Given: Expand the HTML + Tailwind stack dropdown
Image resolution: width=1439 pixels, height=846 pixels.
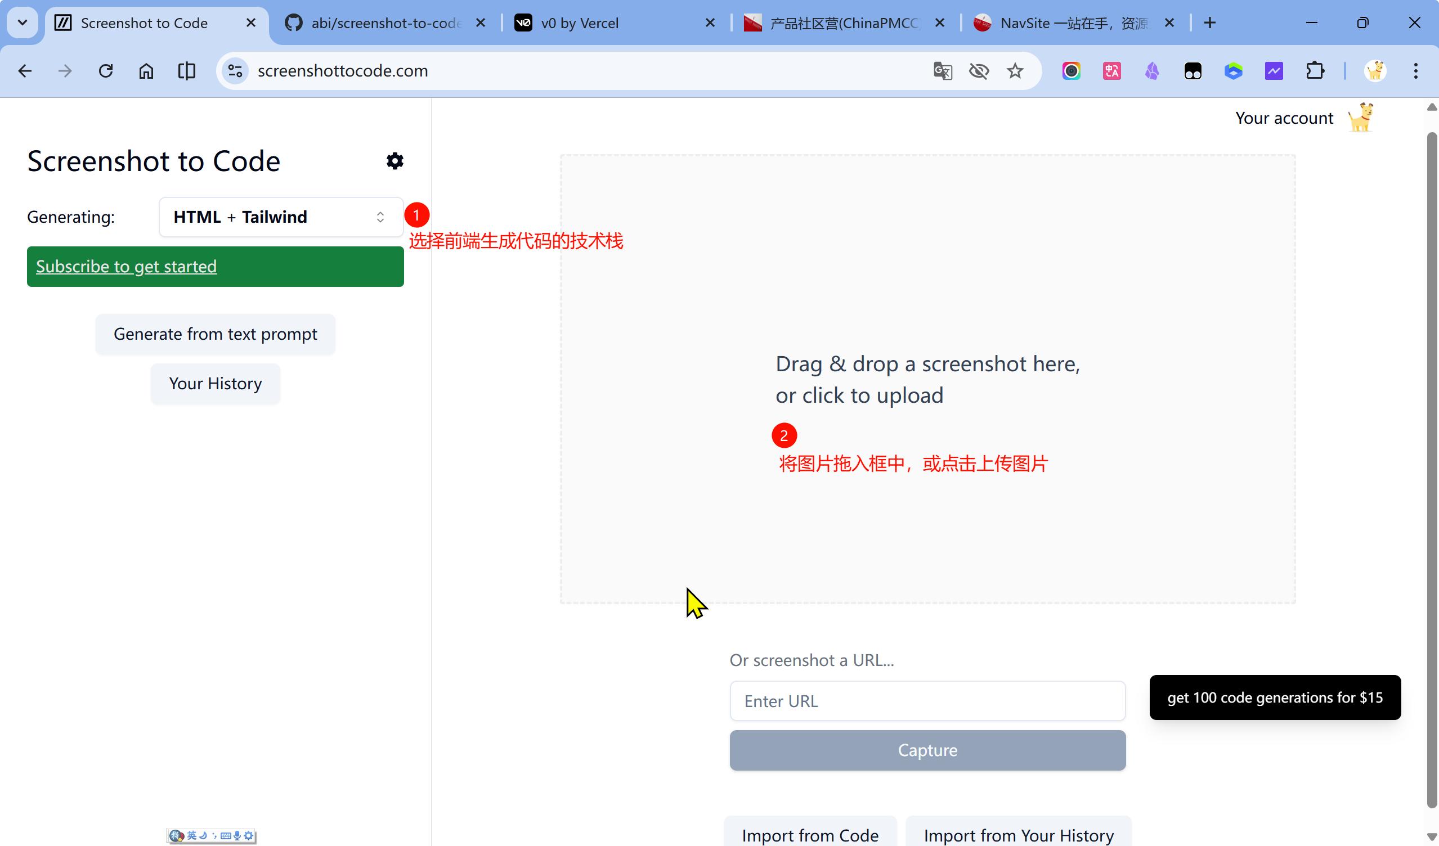Looking at the screenshot, I should pos(281,217).
